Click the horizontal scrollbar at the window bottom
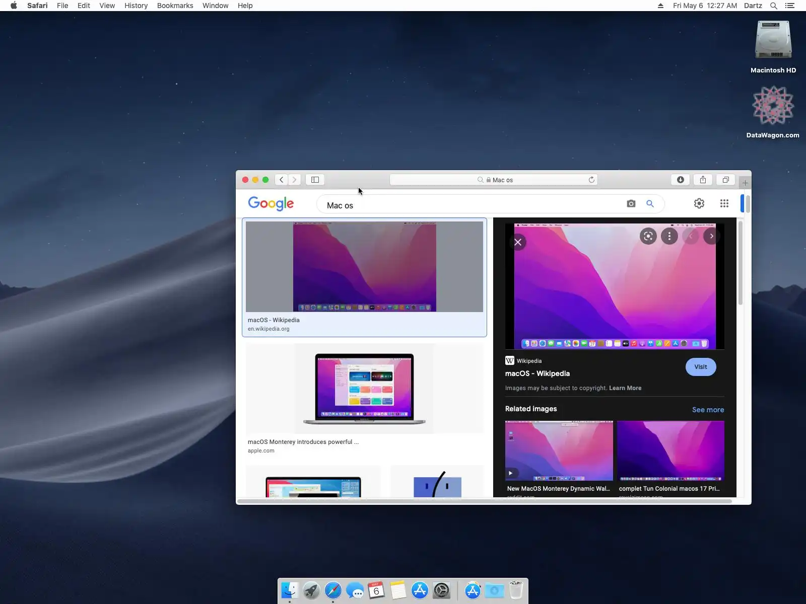 pyautogui.click(x=484, y=501)
